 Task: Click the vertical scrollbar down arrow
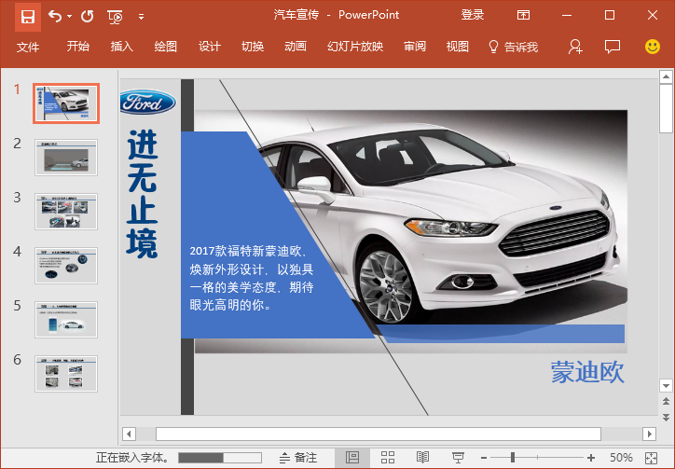(666, 386)
